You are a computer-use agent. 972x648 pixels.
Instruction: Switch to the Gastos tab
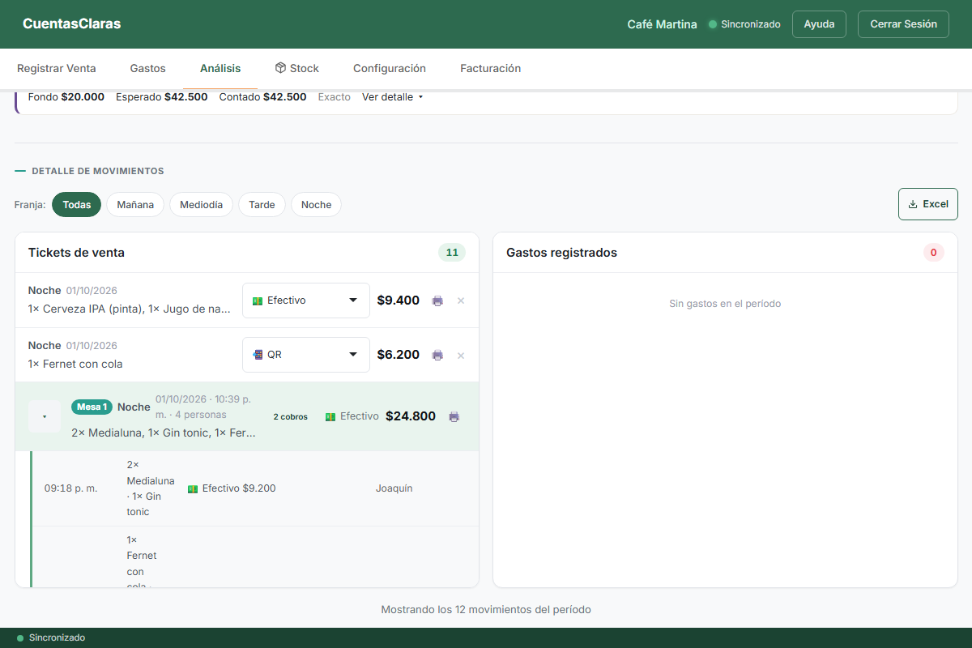point(147,69)
